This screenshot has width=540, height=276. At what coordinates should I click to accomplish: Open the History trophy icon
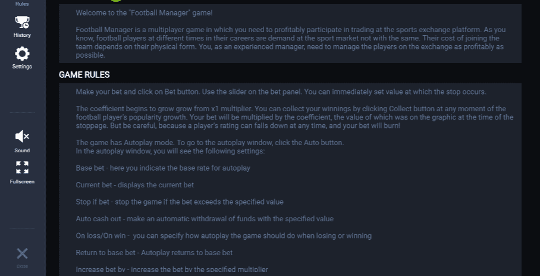pyautogui.click(x=22, y=23)
